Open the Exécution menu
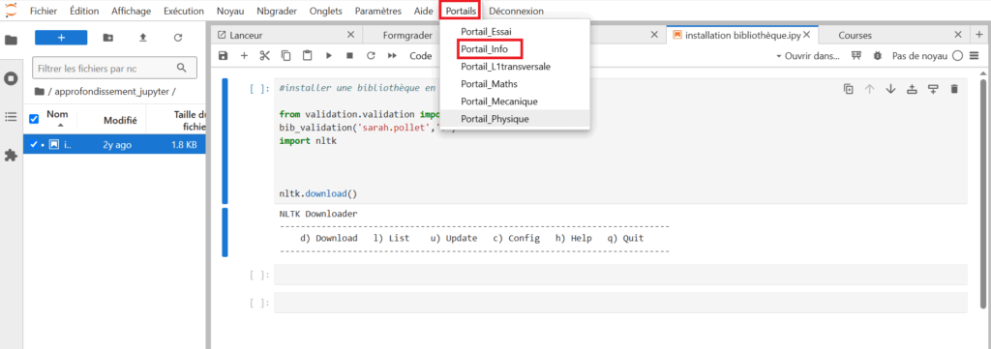Screen dimensions: 991x349 (183, 11)
